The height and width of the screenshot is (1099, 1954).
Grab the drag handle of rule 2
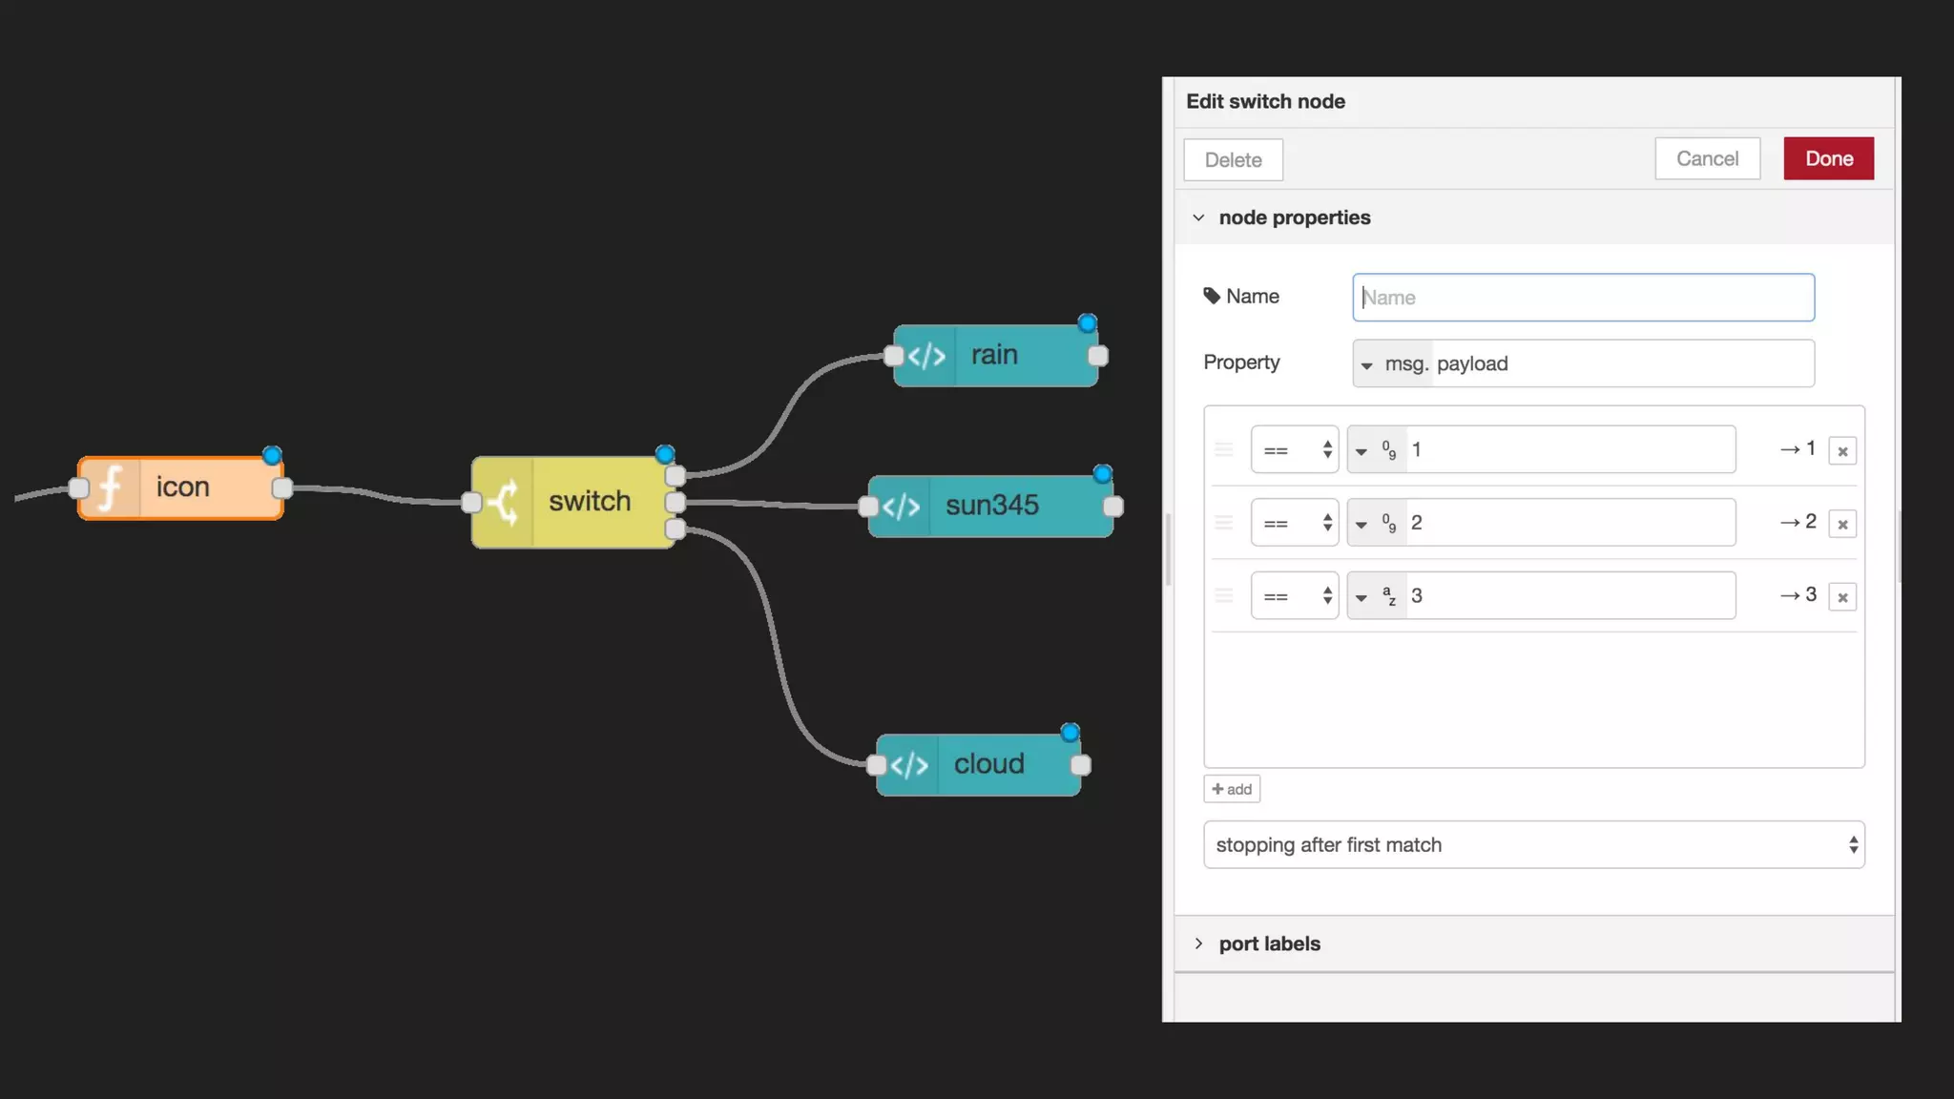[1224, 523]
